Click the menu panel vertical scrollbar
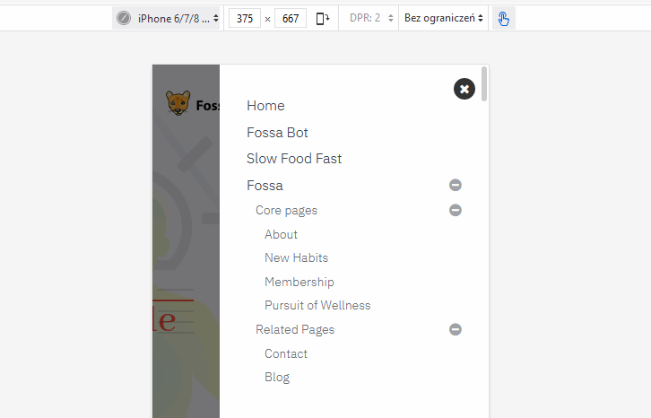 [x=485, y=83]
